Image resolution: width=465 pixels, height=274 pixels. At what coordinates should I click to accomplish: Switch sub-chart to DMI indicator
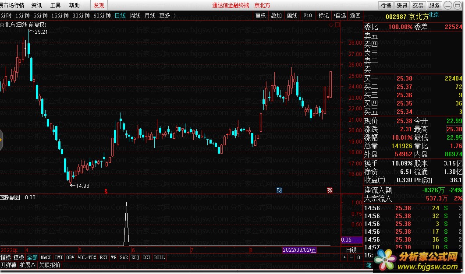tap(59, 257)
